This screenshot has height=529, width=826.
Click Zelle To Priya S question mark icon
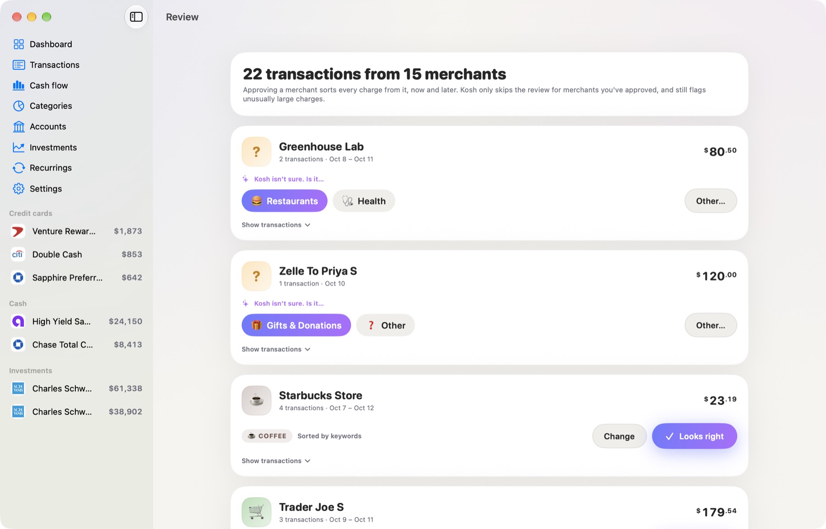[x=257, y=276]
